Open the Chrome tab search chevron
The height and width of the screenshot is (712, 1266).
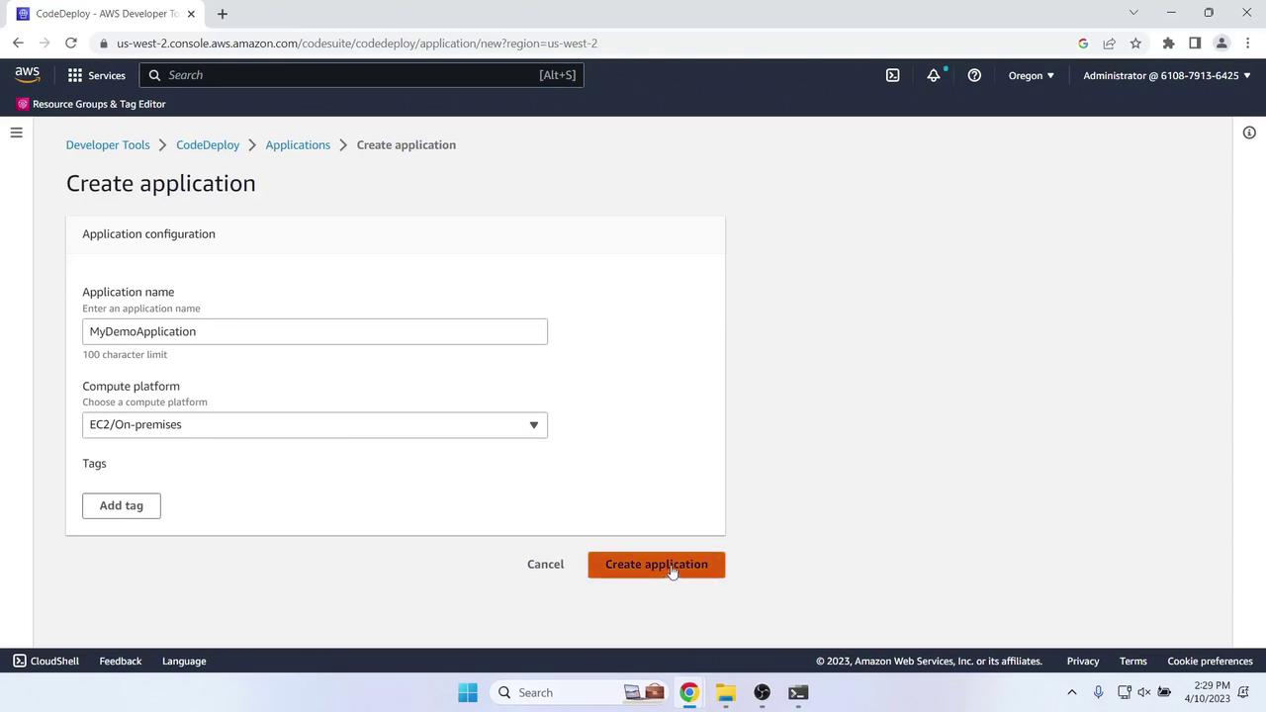click(1133, 13)
